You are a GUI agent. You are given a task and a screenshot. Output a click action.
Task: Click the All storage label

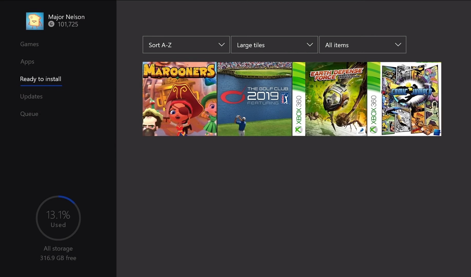(58, 249)
